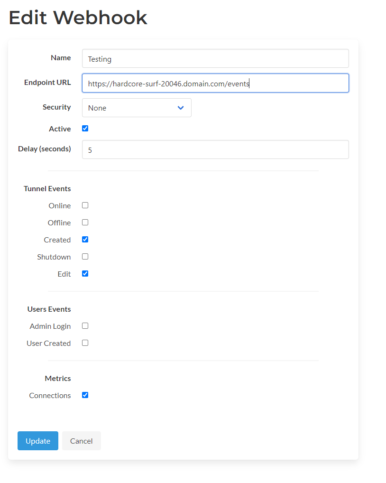This screenshot has width=386, height=483.
Task: Click the Delay seconds input
Action: (215, 149)
